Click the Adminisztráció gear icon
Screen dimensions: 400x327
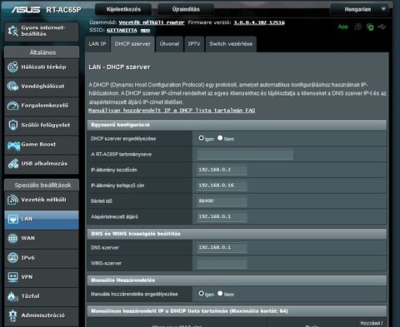[12, 315]
